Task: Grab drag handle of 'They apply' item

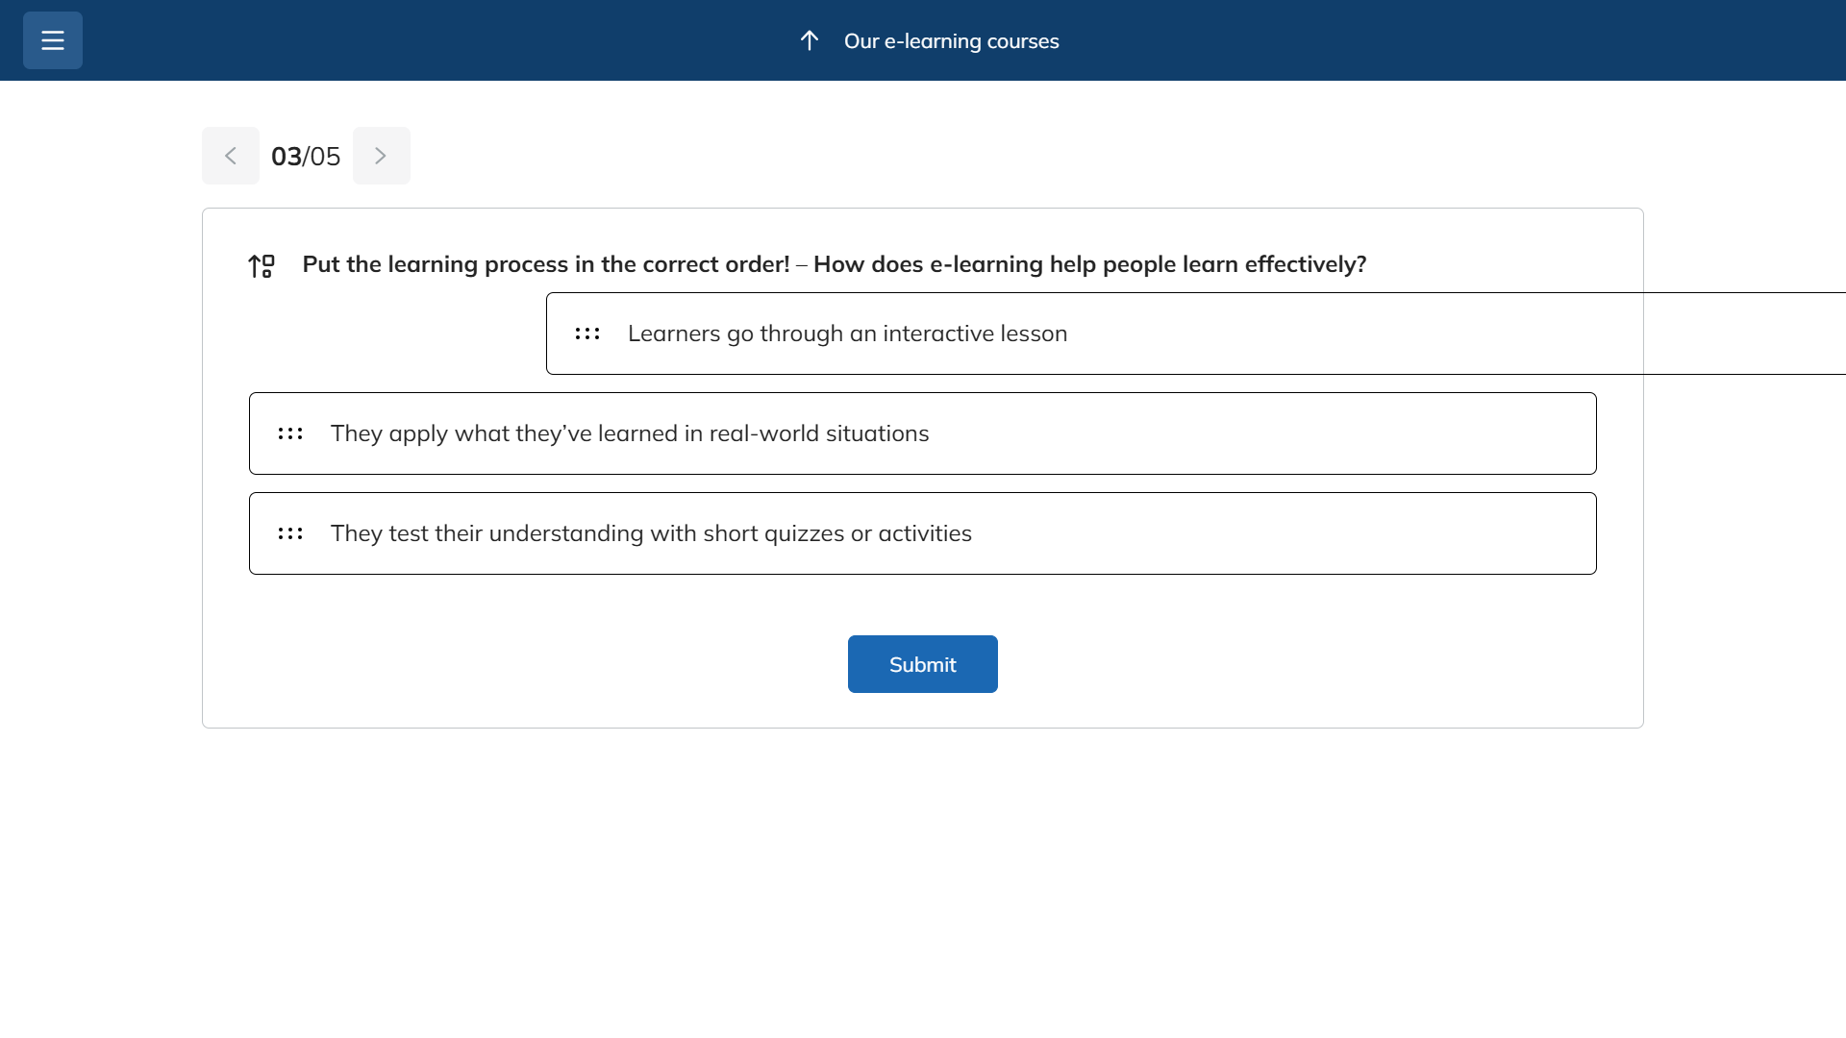Action: click(290, 433)
